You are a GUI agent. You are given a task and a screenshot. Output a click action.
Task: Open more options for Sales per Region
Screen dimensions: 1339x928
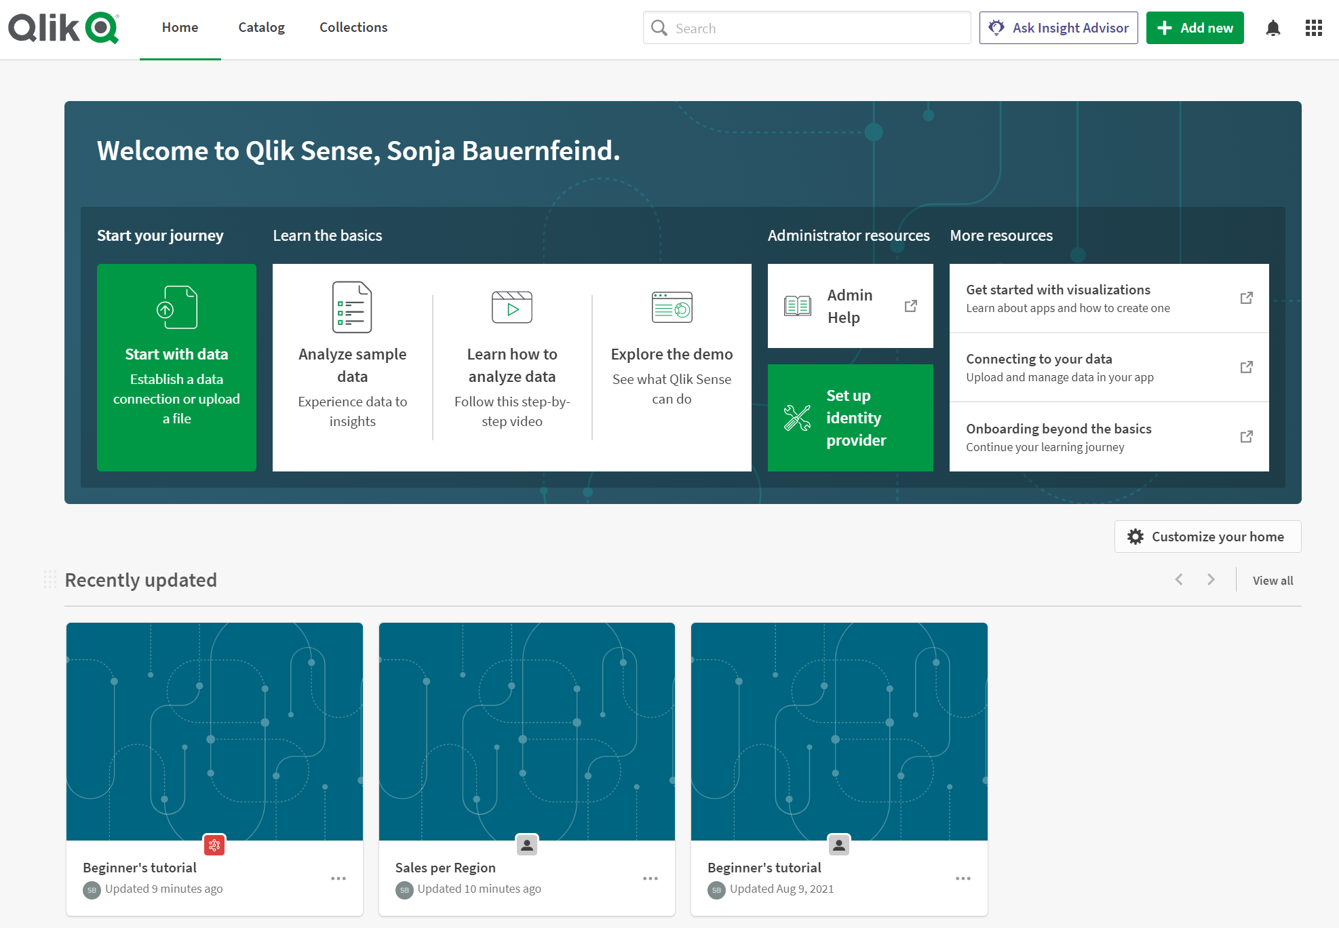[x=650, y=878]
